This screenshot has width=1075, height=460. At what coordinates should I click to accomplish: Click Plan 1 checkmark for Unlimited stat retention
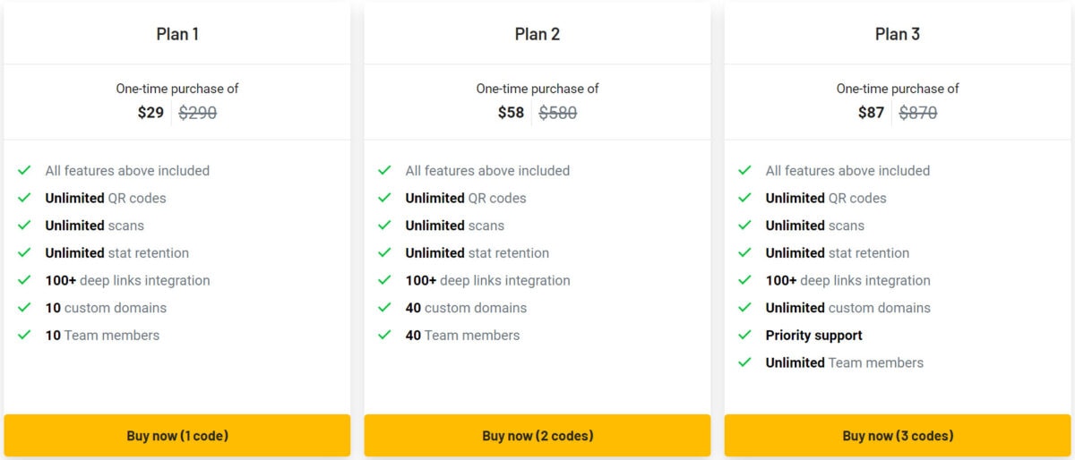coord(24,252)
